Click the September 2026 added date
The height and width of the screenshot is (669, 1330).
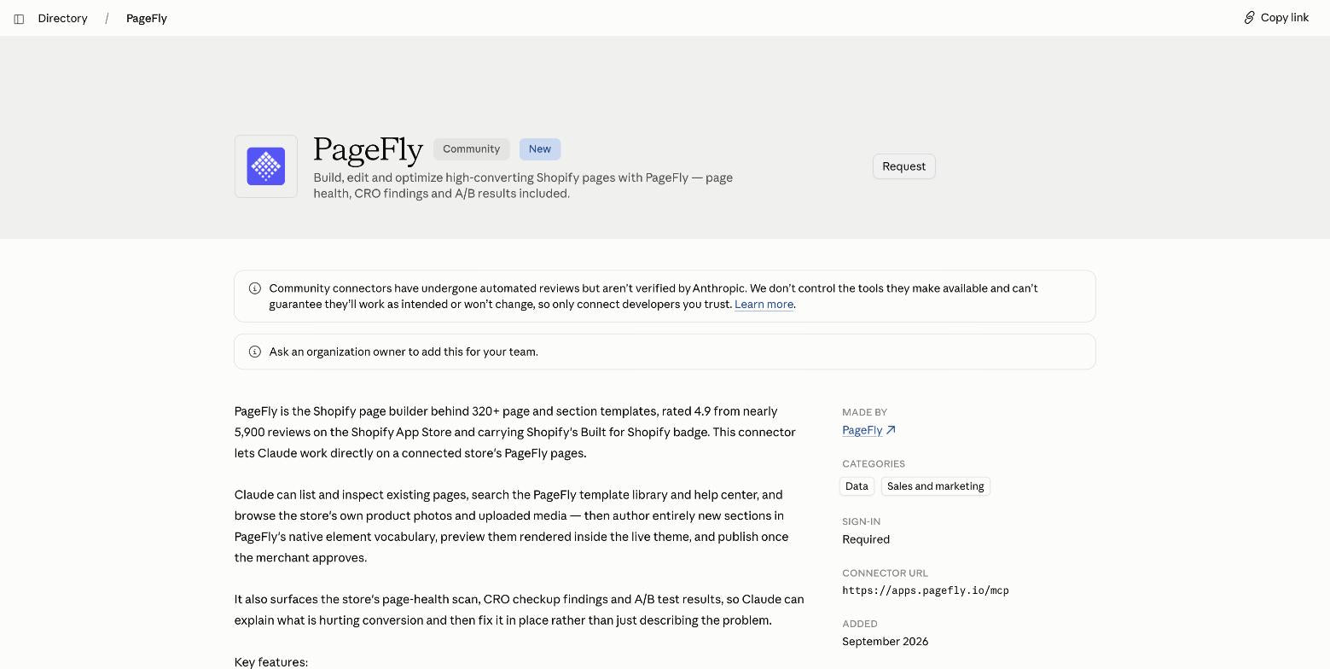pos(885,642)
